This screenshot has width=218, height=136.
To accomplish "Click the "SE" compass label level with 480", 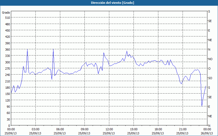I will click(x=210, y=21).
